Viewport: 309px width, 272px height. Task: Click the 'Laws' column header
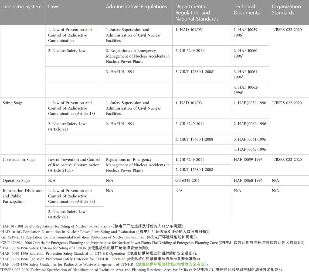54,7
